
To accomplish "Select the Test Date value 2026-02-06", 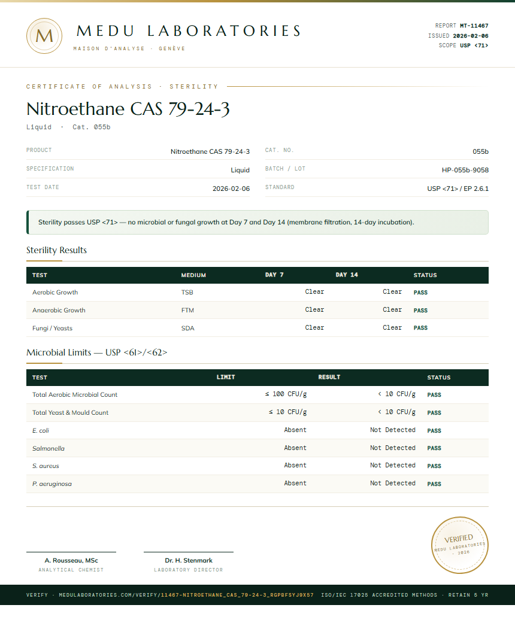I will [231, 189].
